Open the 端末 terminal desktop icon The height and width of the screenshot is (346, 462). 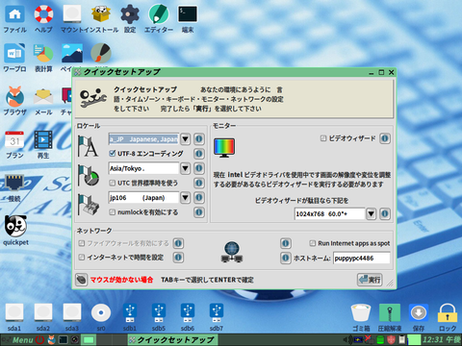188,19
